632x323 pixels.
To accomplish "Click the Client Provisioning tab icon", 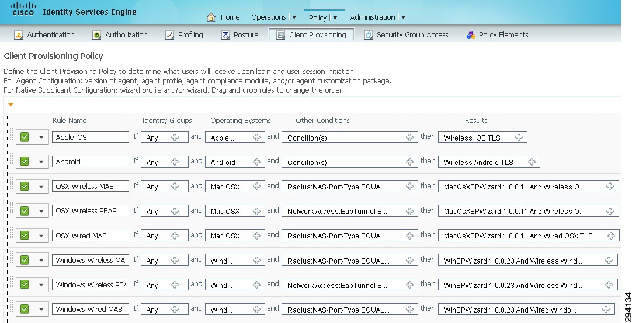I will [x=280, y=35].
